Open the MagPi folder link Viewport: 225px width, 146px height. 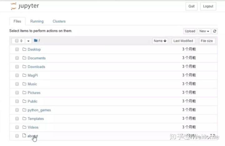[x=33, y=75]
